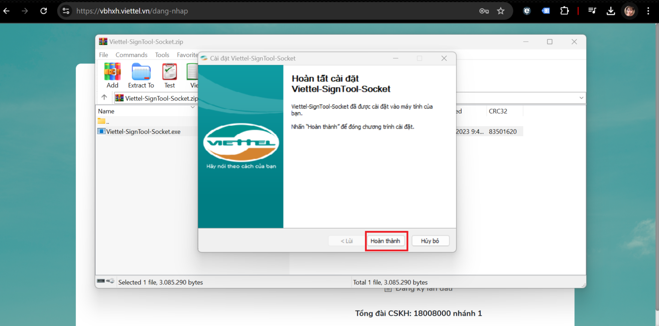Click the Hủy bỏ button
659x326 pixels.
430,241
